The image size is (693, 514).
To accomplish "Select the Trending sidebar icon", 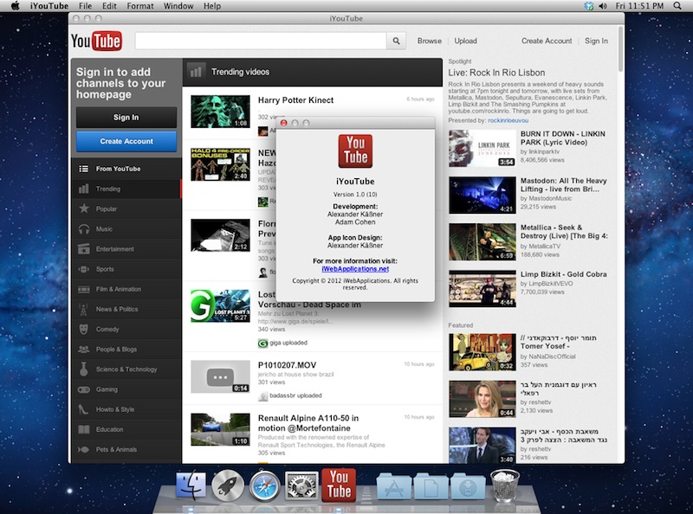I will coord(84,189).
